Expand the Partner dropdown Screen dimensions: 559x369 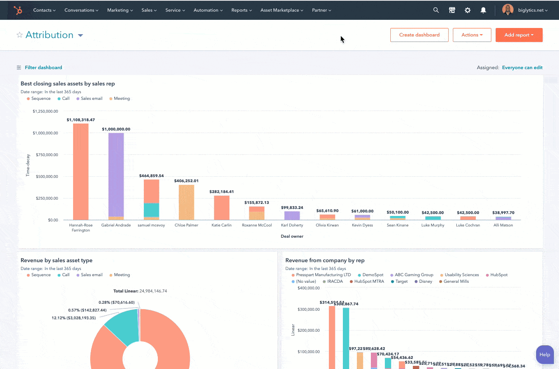pos(321,10)
